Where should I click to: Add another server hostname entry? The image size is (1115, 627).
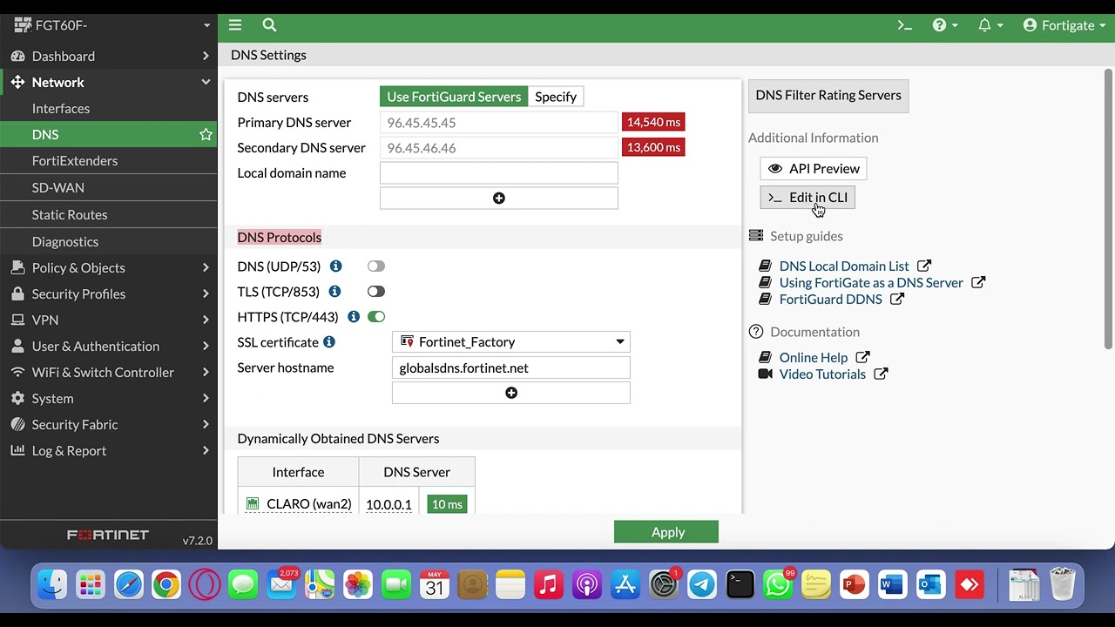tap(511, 393)
